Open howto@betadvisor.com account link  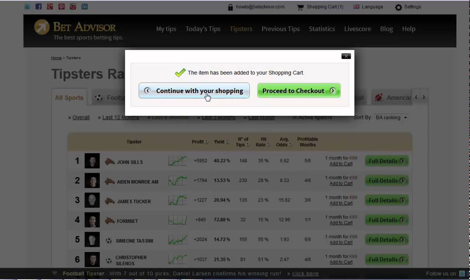[260, 7]
